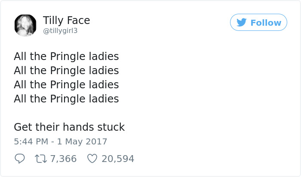Retweet using the retweet arrows icon
The width and height of the screenshot is (301, 177).
pyautogui.click(x=40, y=159)
